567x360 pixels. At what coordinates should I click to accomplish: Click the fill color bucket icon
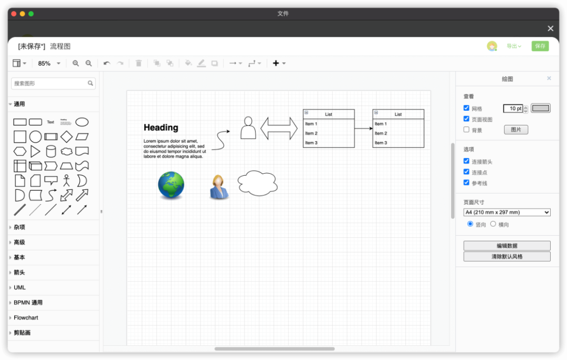(x=188, y=63)
